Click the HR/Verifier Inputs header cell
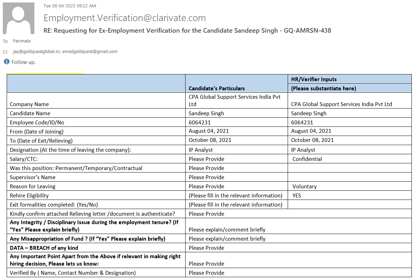 click(350, 79)
